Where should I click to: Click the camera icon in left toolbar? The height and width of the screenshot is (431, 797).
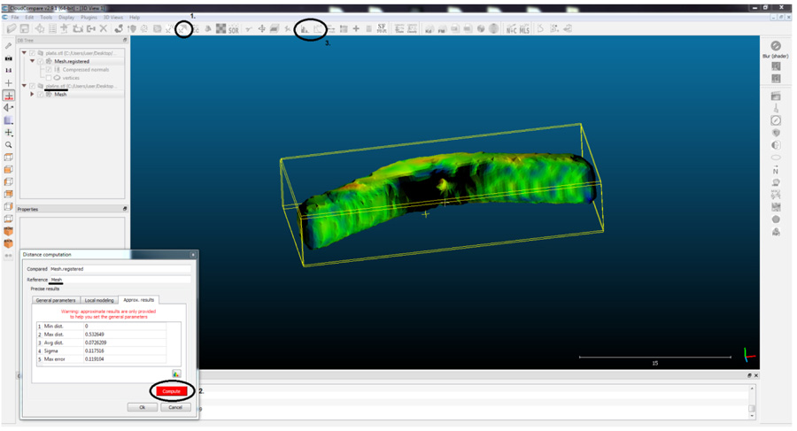[9, 58]
